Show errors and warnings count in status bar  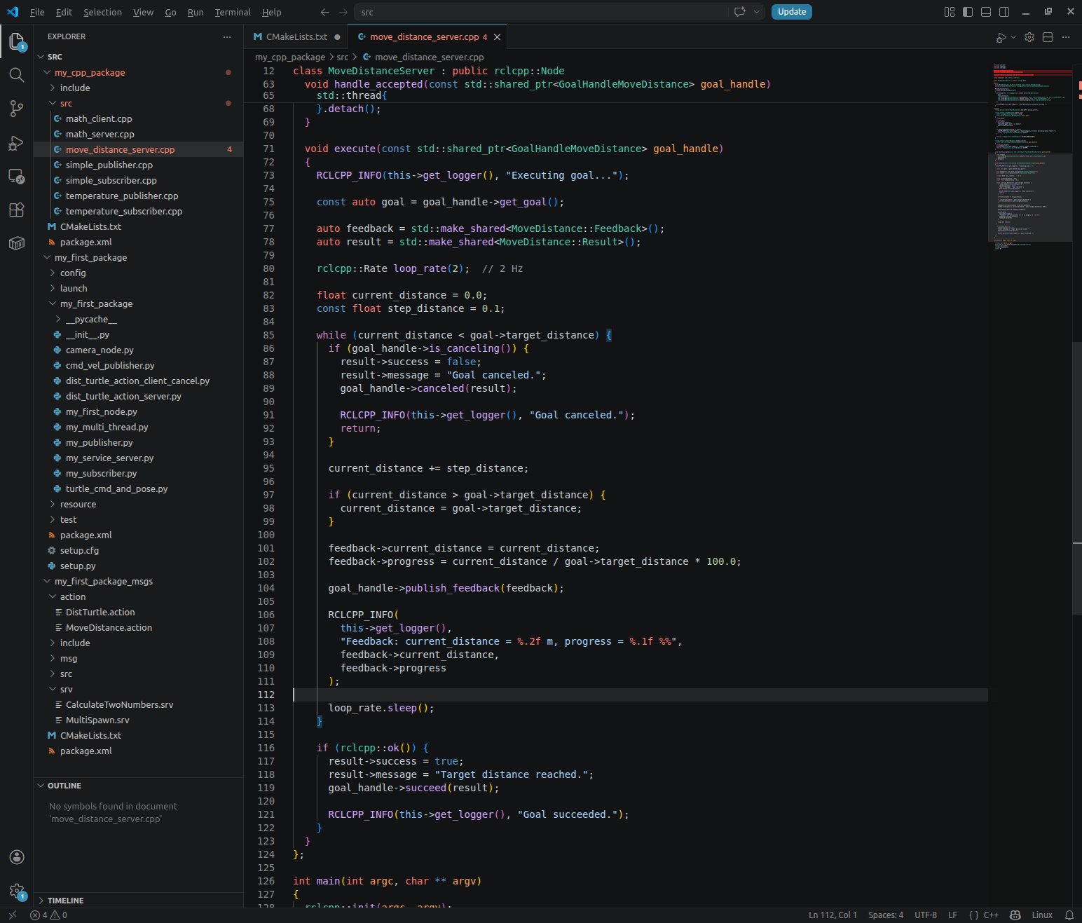pyautogui.click(x=49, y=915)
